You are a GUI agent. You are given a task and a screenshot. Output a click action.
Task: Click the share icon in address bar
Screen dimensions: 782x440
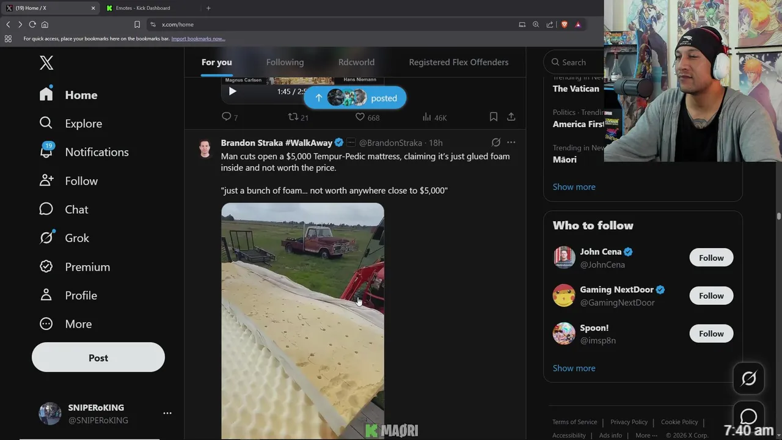click(x=550, y=24)
